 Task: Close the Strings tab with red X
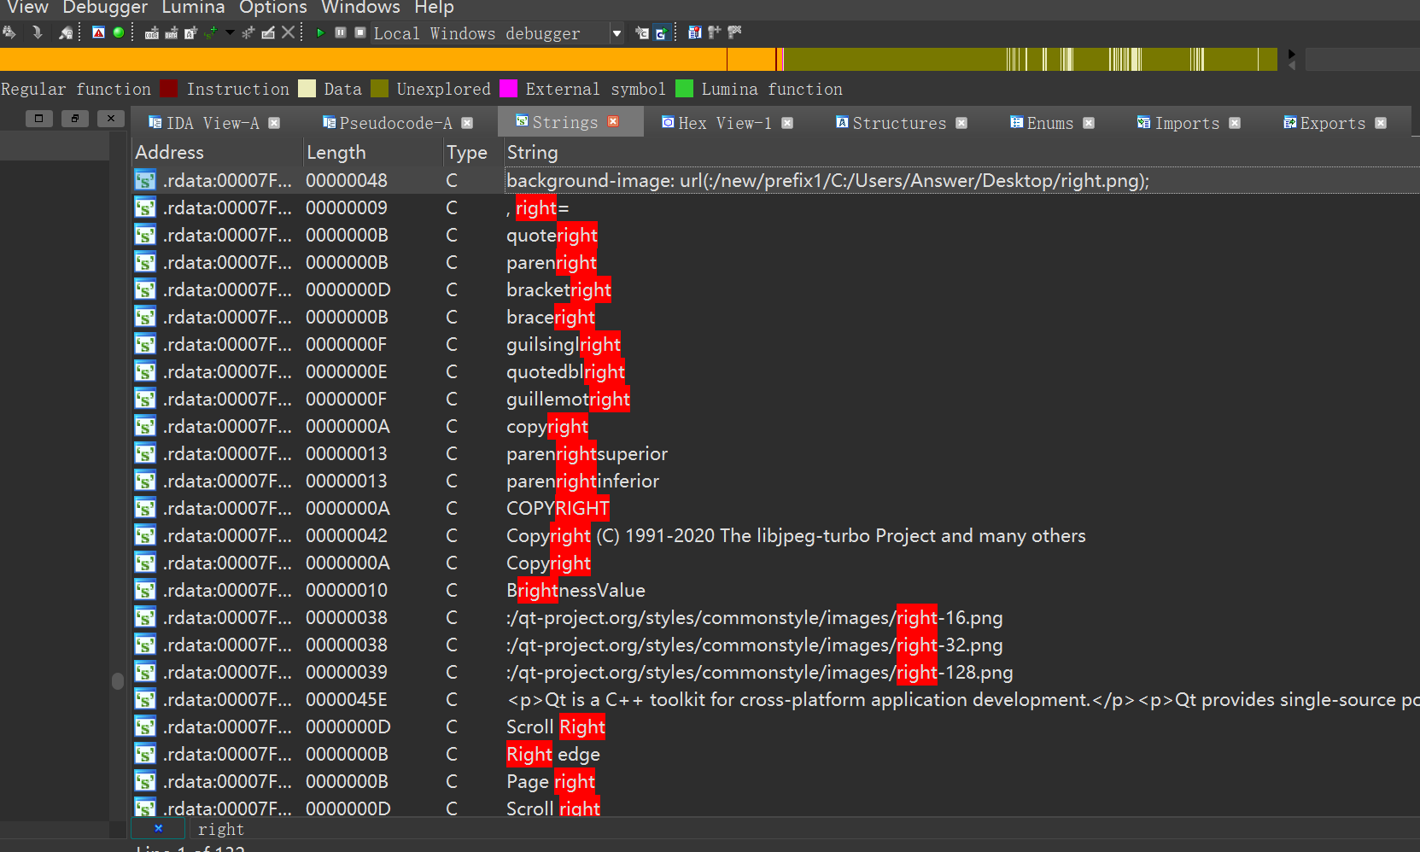pos(613,122)
